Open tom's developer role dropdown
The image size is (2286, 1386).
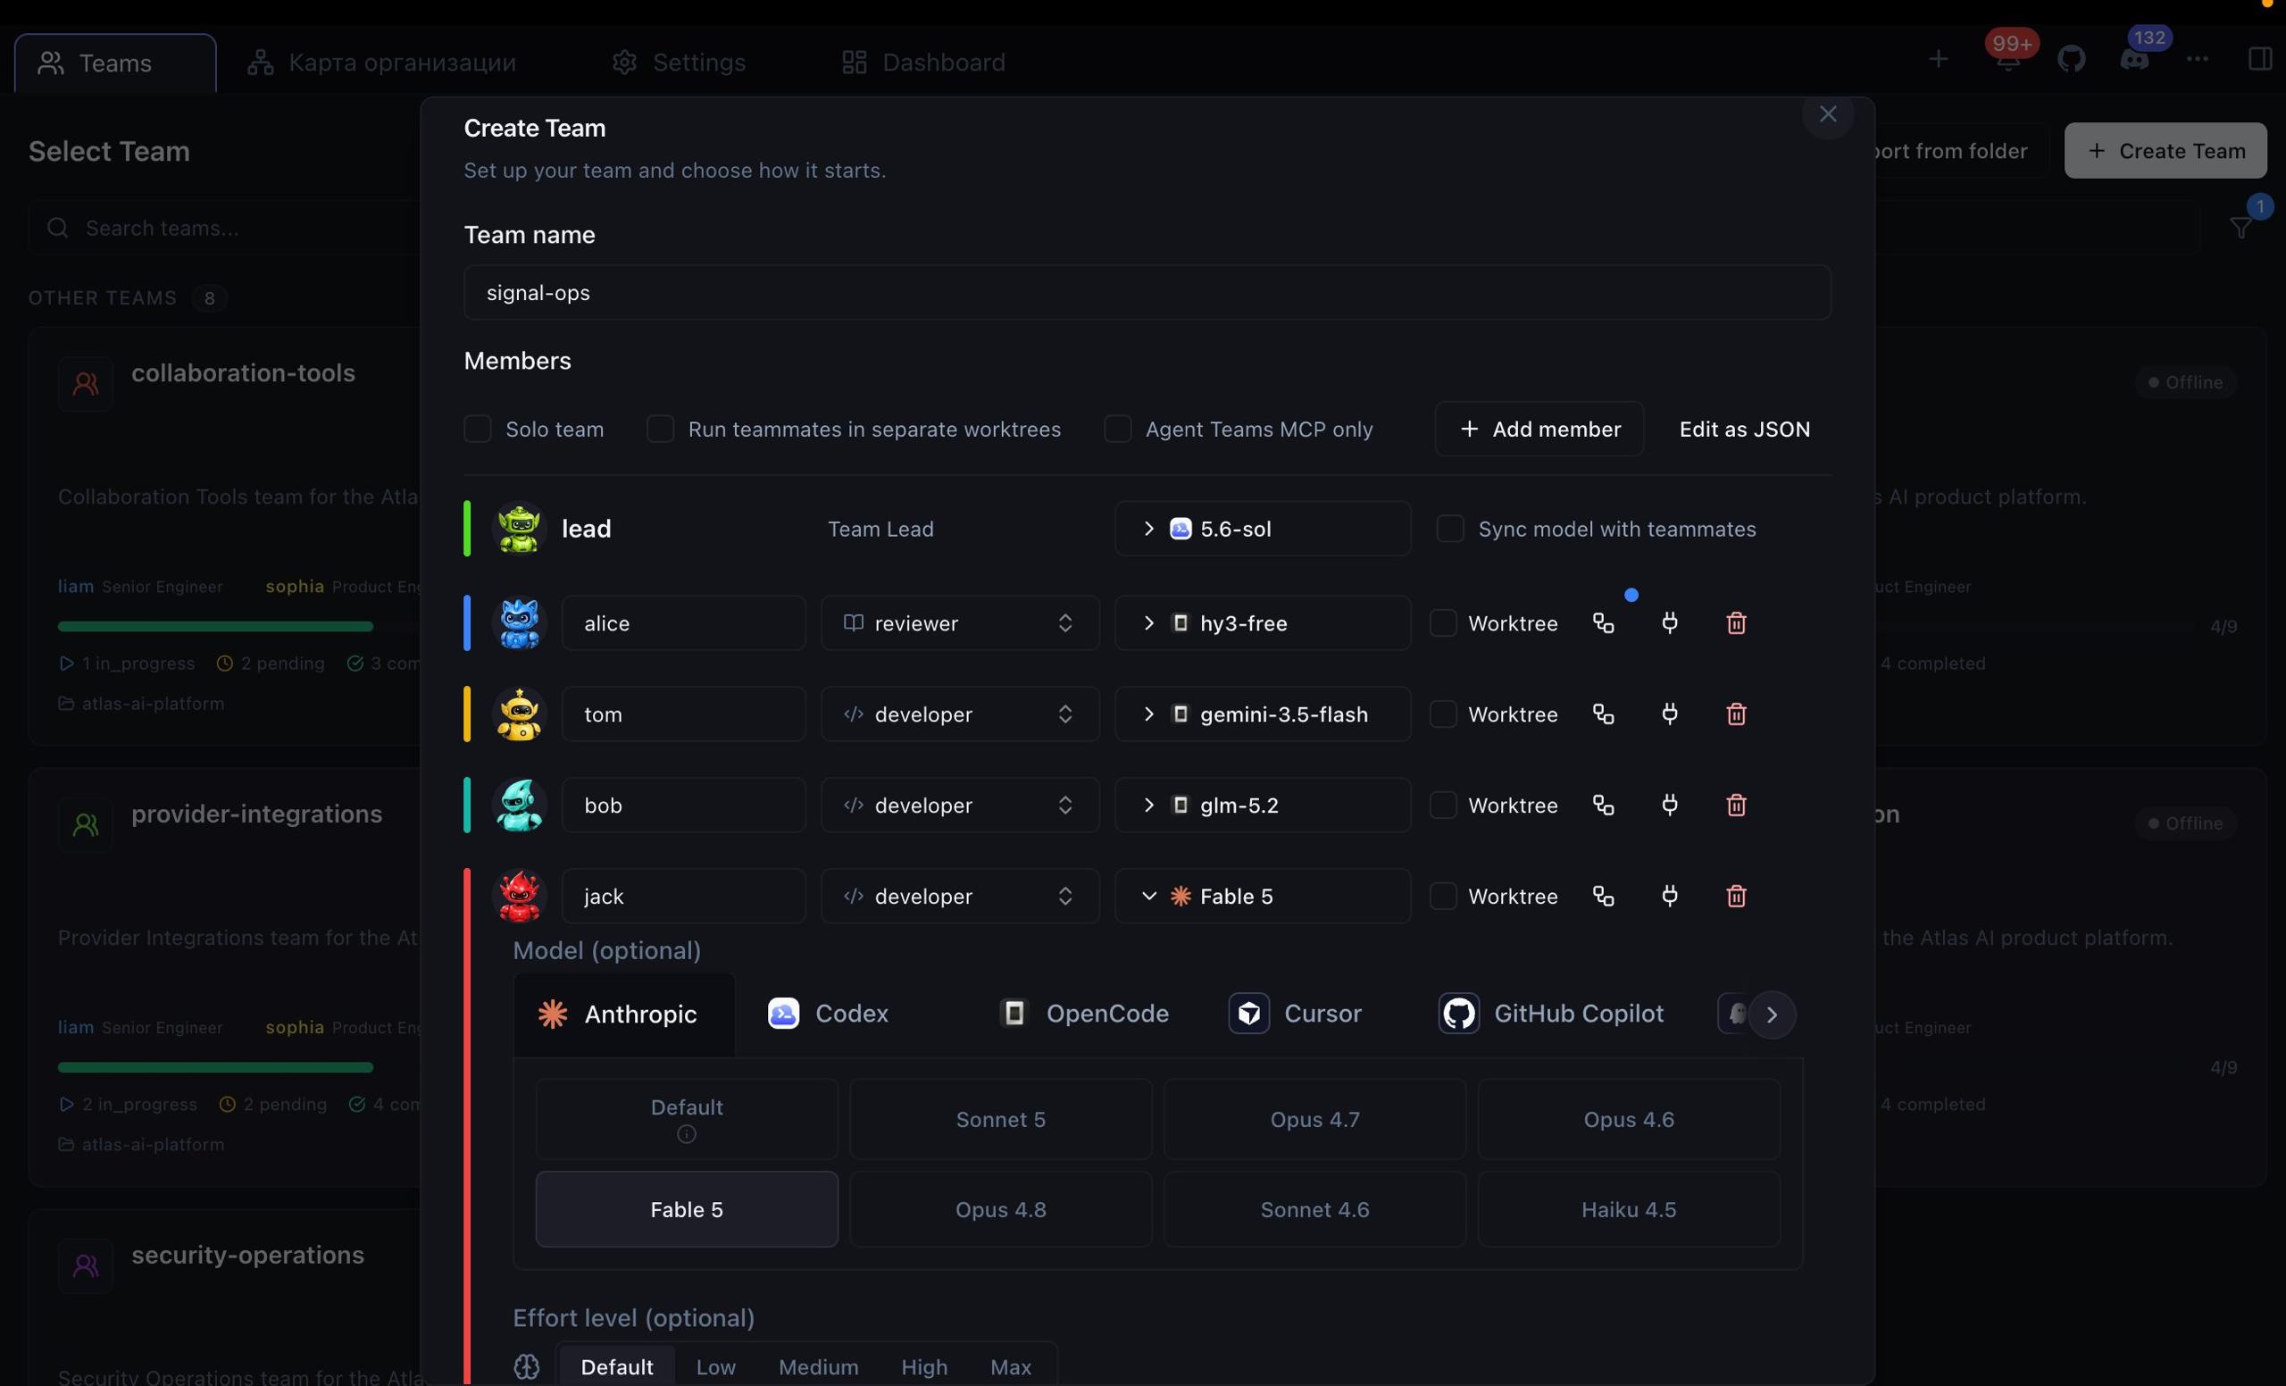[x=959, y=714]
